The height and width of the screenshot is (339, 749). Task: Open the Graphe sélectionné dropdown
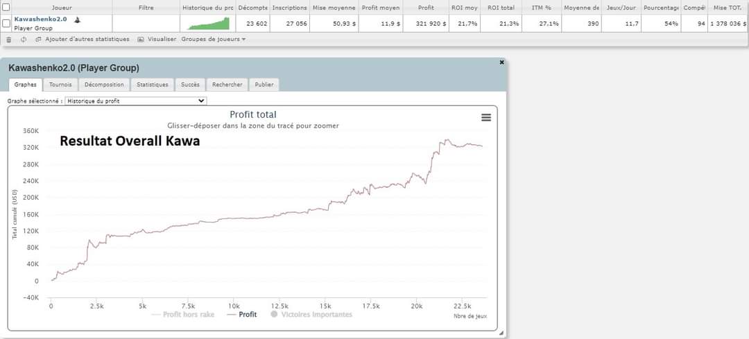(x=136, y=101)
